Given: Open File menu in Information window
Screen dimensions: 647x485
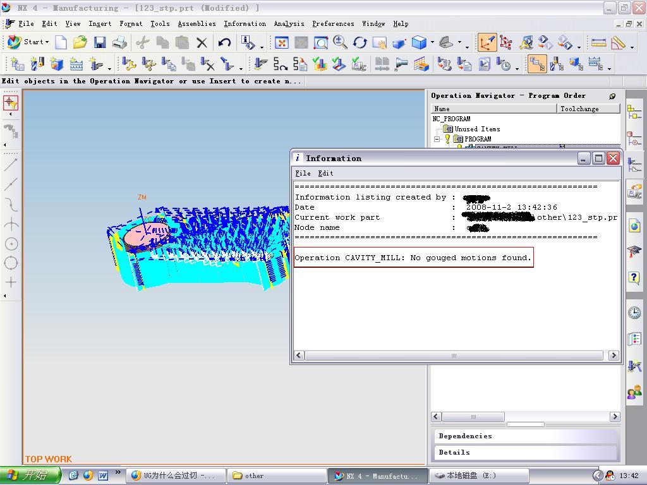Looking at the screenshot, I should [x=303, y=173].
